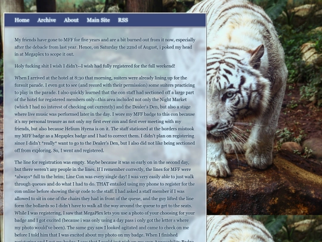Visit the Main Site link
The height and width of the screenshot is (242, 322).
pyautogui.click(x=98, y=20)
